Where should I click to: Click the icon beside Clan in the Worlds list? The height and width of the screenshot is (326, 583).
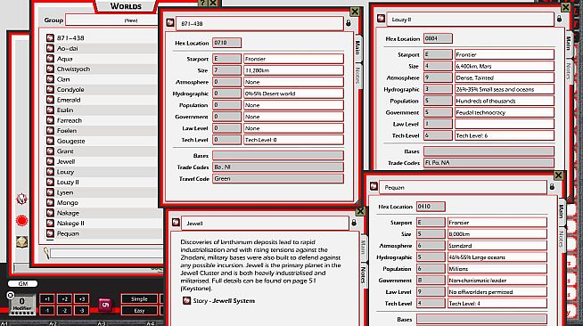pyautogui.click(x=50, y=79)
